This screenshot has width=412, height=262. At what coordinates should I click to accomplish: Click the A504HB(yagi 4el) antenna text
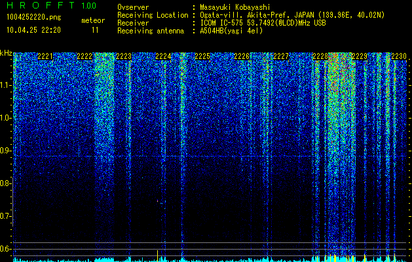231,31
